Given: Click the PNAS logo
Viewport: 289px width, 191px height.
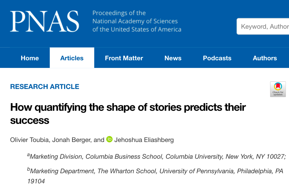Looking at the screenshot, I should [x=44, y=21].
